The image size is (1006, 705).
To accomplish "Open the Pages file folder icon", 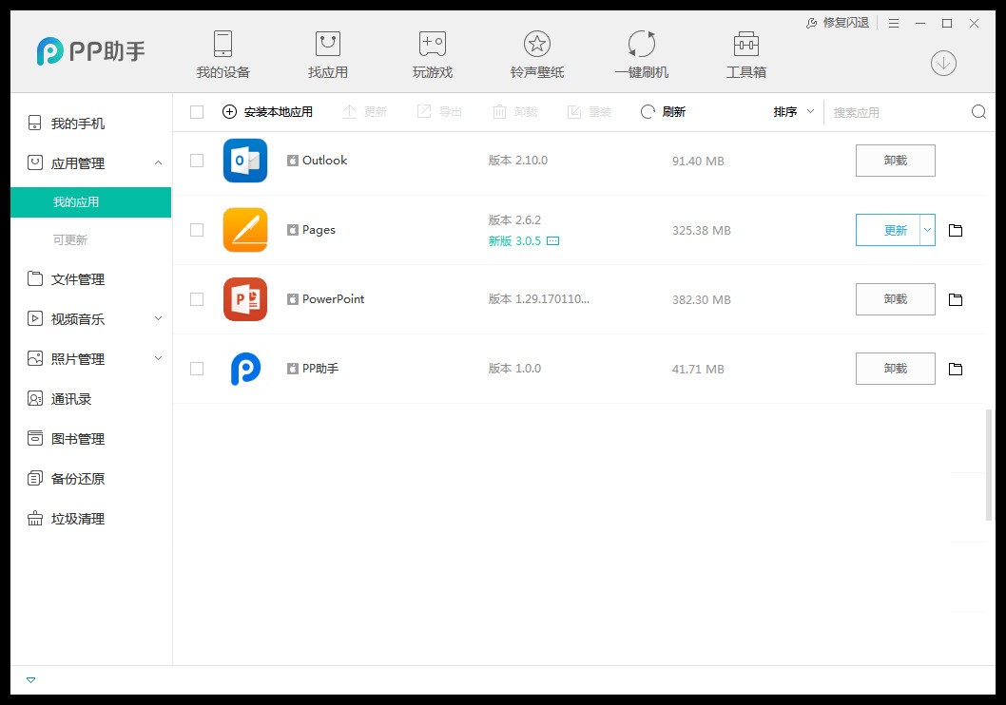I will tap(956, 230).
